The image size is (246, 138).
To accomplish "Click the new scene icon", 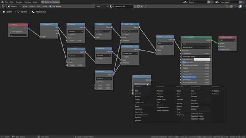I will tap(209, 2).
